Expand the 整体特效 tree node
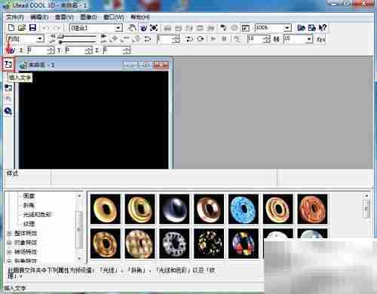Image resolution: width=377 pixels, height=294 pixels. (9, 234)
